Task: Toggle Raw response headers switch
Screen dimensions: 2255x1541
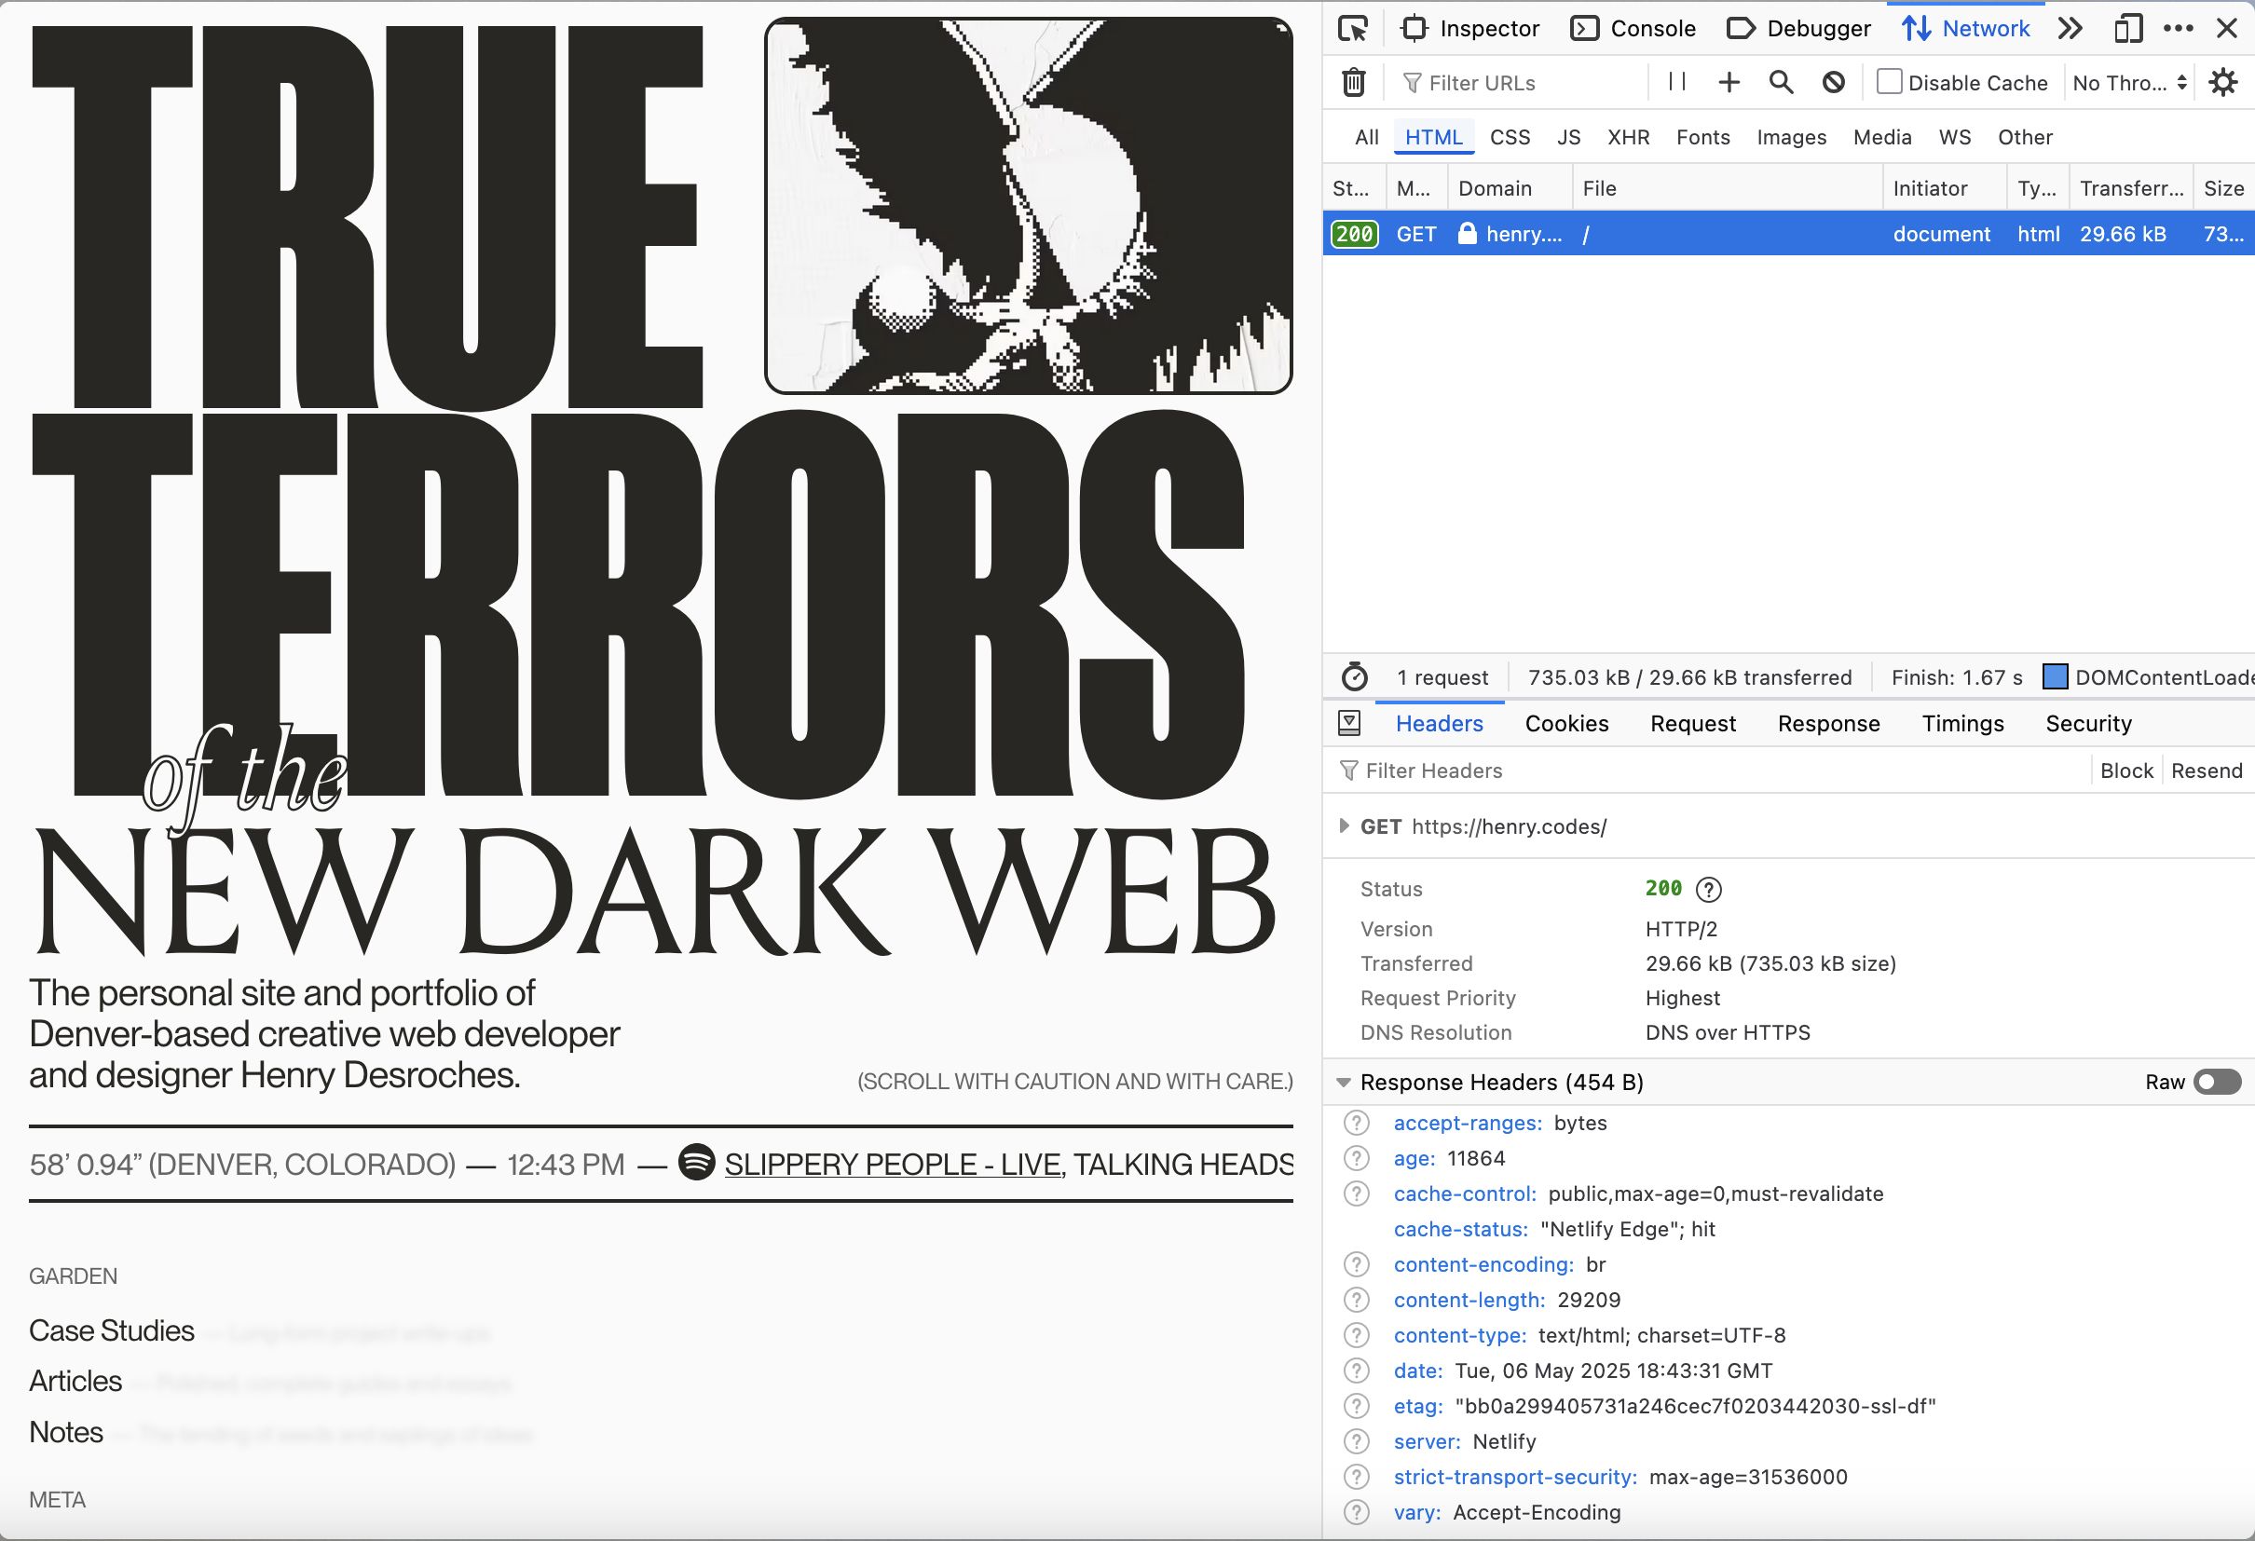Action: coord(2217,1081)
